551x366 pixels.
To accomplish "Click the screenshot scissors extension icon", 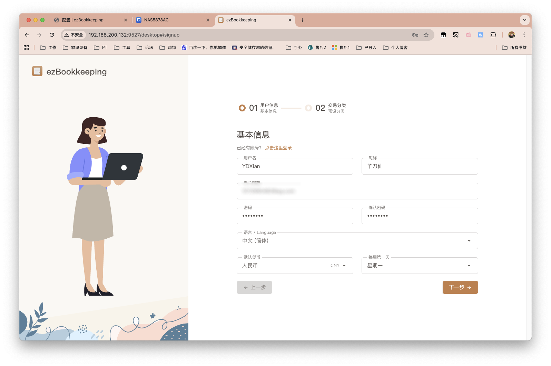I will 456,35.
